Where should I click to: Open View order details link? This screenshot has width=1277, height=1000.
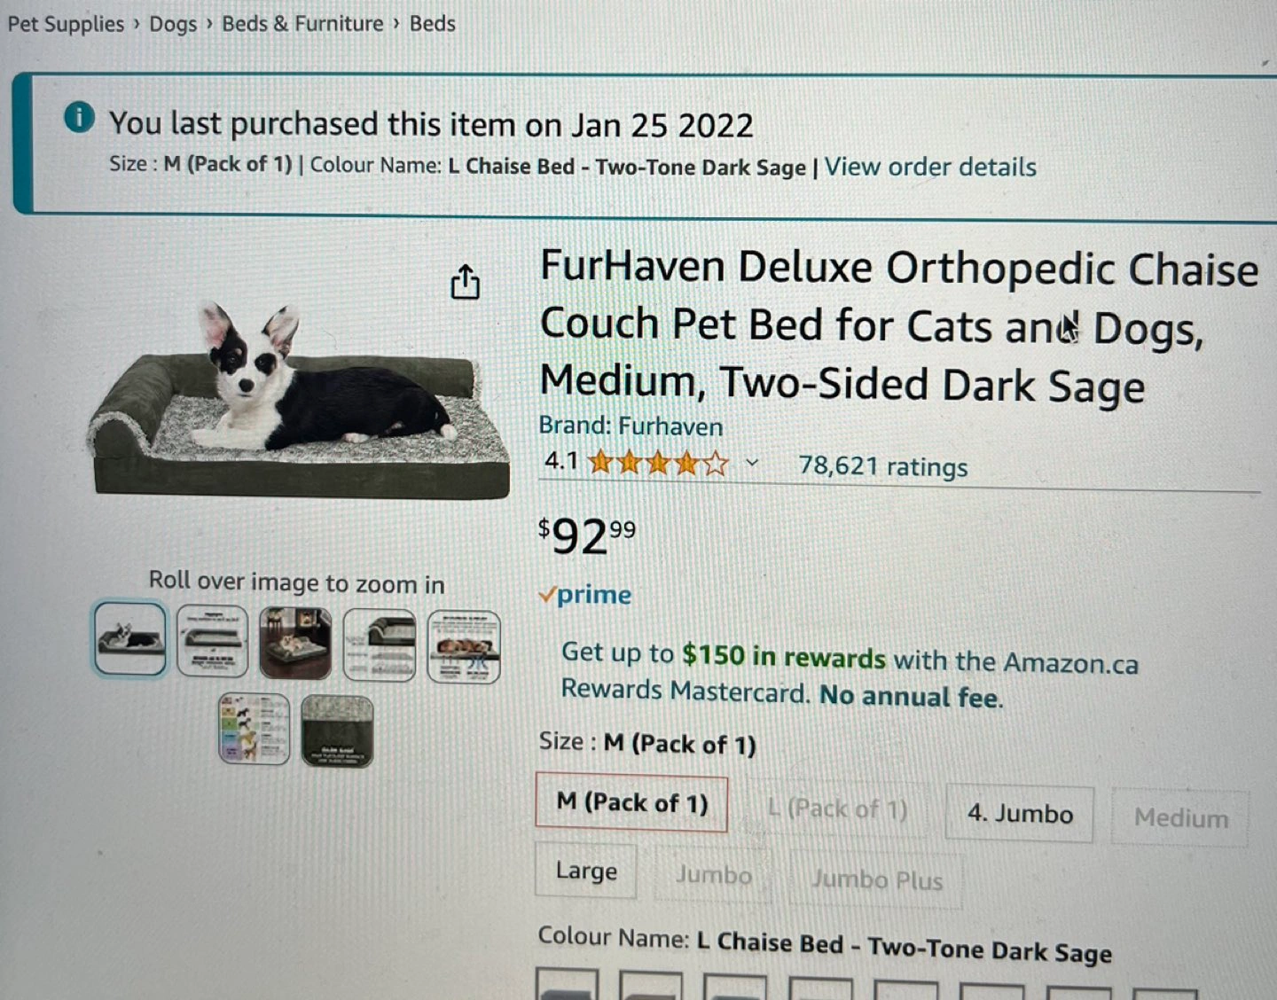930,167
